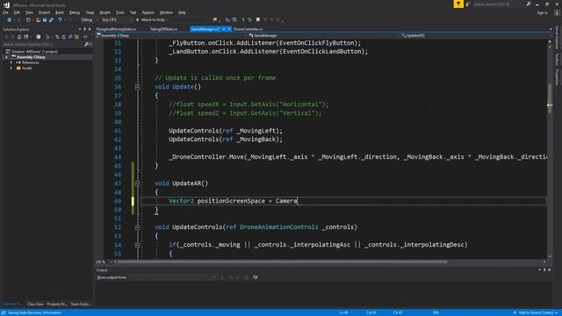Switch to the DroneController.cs tab
This screenshot has width=562, height=316.
(248, 29)
